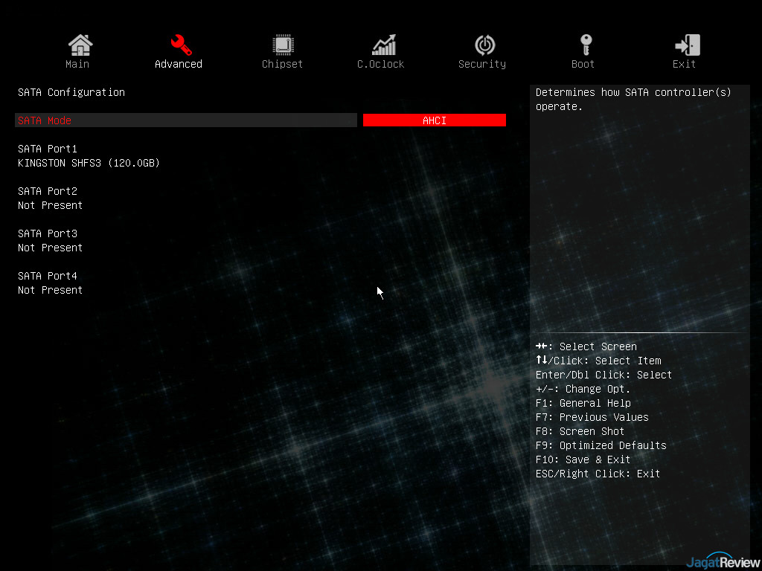Select the SATA Port4 entry
Viewport: 762px width, 571px height.
click(48, 276)
